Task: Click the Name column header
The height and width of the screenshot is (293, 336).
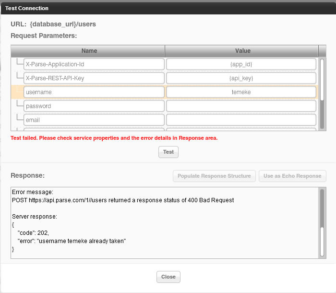Action: [89, 51]
